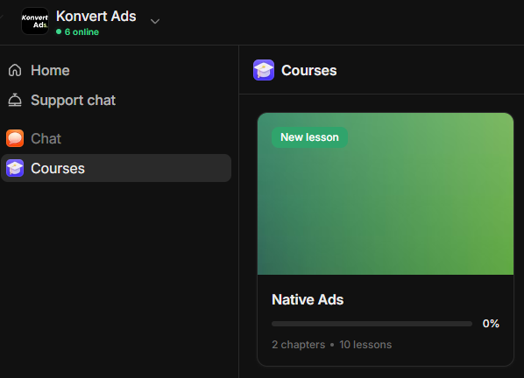Click the New lesson badge
The image size is (524, 378).
coord(309,137)
